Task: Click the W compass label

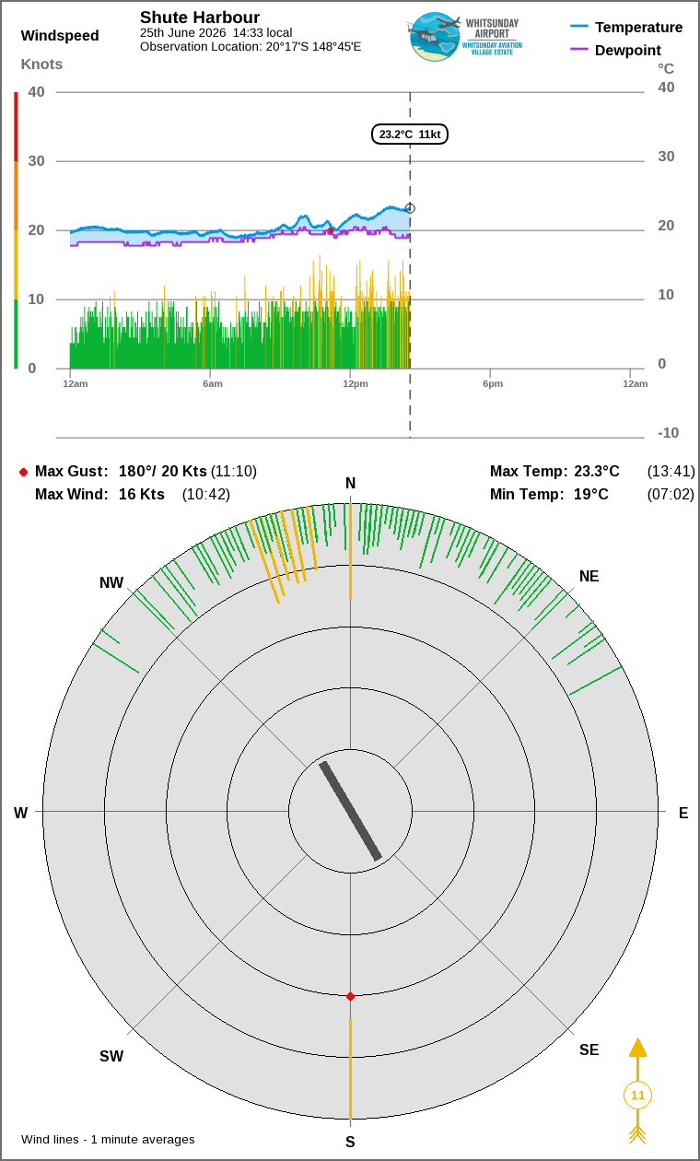Action: coord(20,813)
